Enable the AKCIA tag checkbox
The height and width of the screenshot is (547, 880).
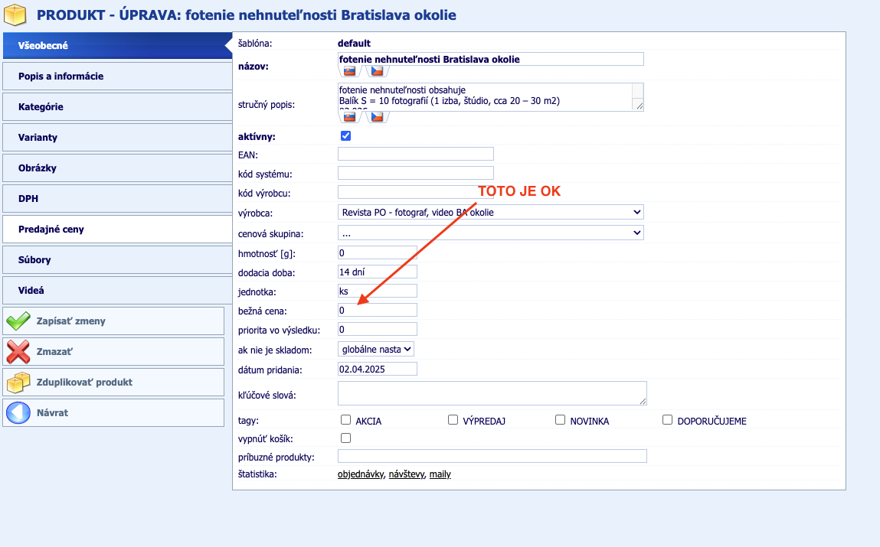tap(345, 420)
